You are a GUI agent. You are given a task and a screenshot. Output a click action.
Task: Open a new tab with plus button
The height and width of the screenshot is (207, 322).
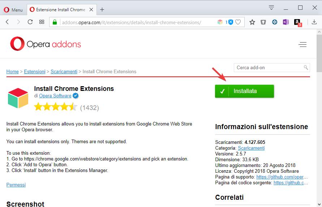[x=102, y=10]
